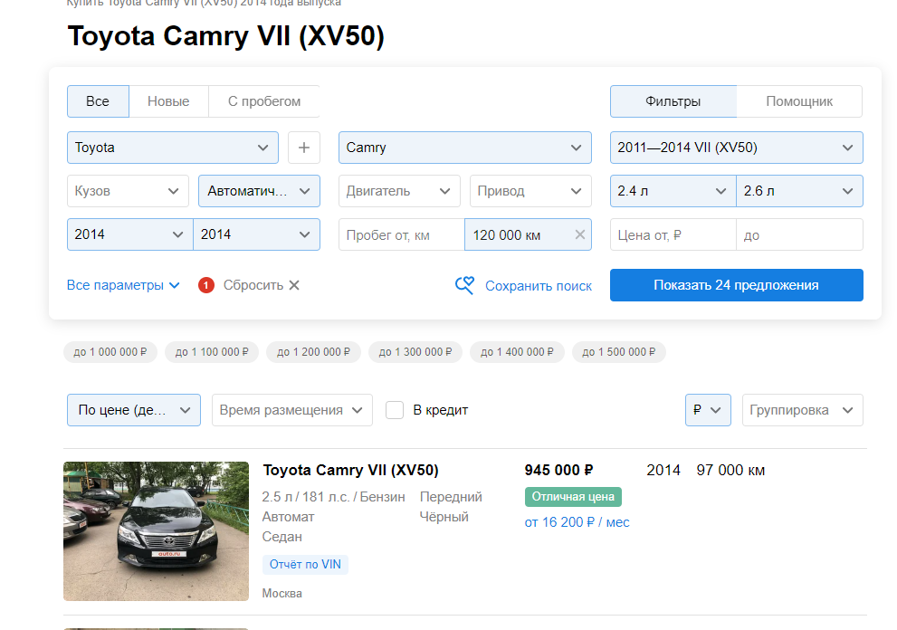Open the black Camry listing photo
The width and height of the screenshot is (897, 630).
pos(157,531)
